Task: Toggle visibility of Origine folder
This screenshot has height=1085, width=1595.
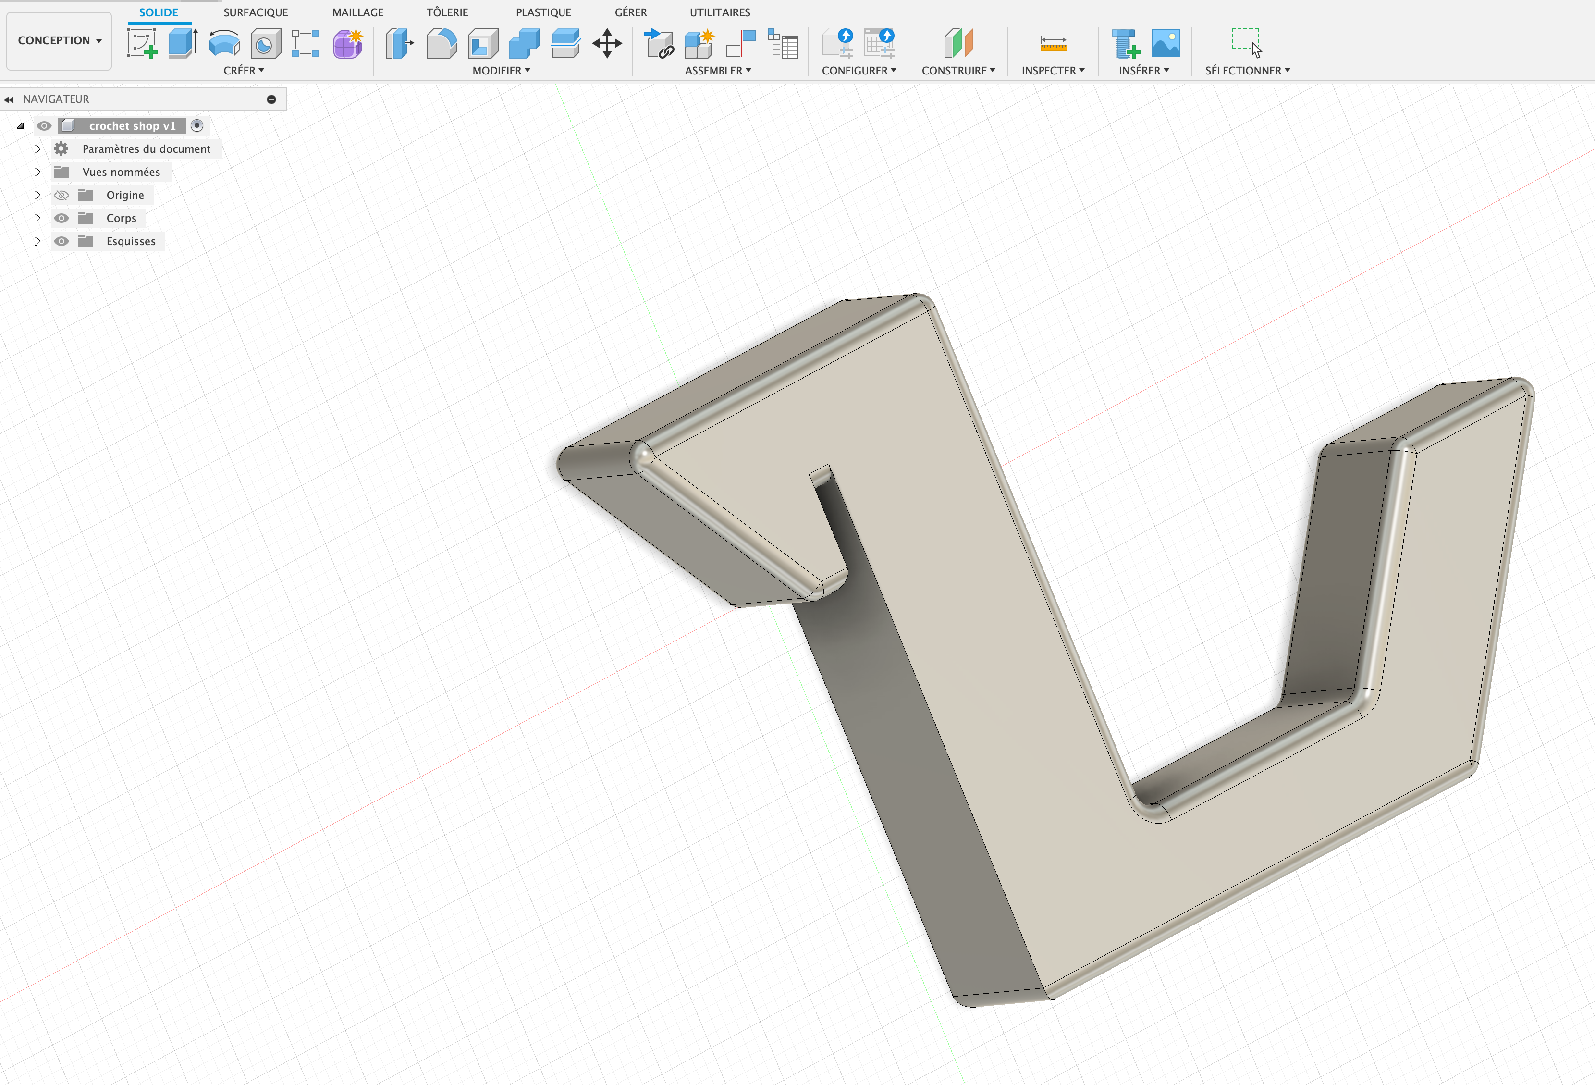Action: pyautogui.click(x=61, y=196)
